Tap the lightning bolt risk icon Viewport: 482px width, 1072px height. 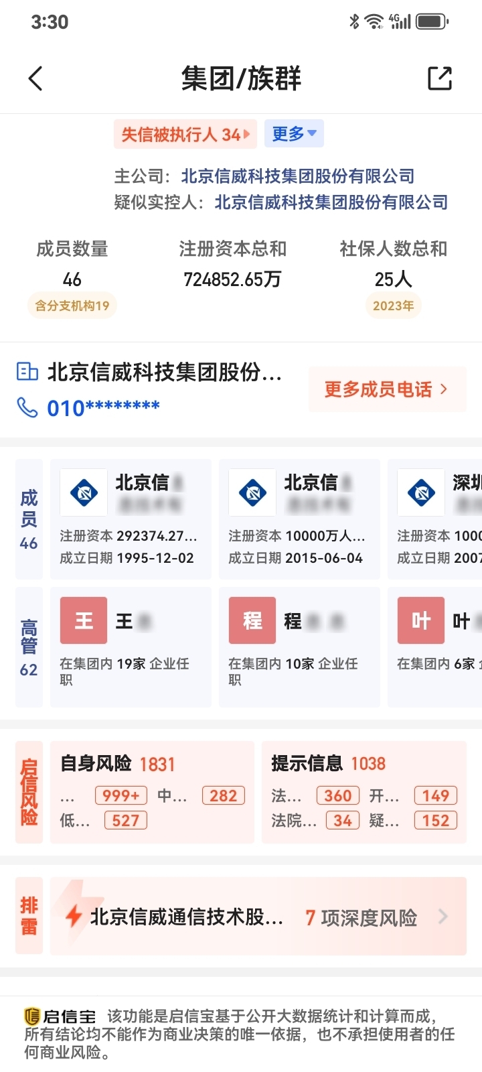coord(74,916)
